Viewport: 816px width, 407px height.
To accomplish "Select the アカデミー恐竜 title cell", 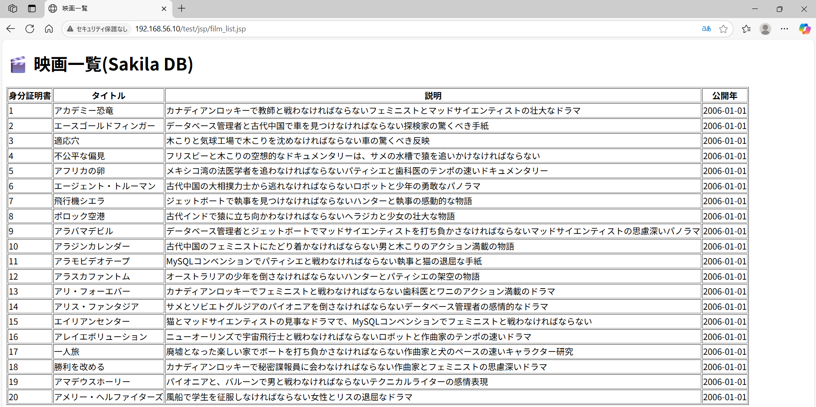I will 84,110.
